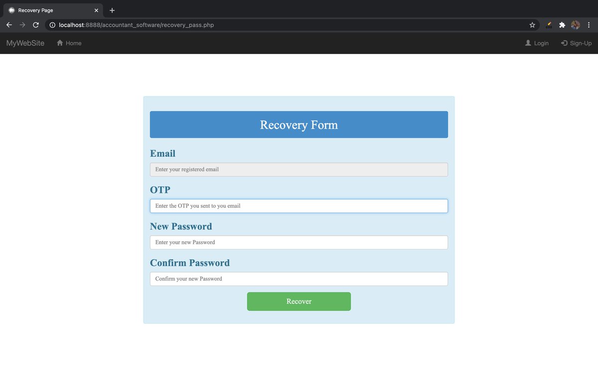The image size is (598, 373).
Task: Bookmark the page using the star icon
Action: coord(532,24)
